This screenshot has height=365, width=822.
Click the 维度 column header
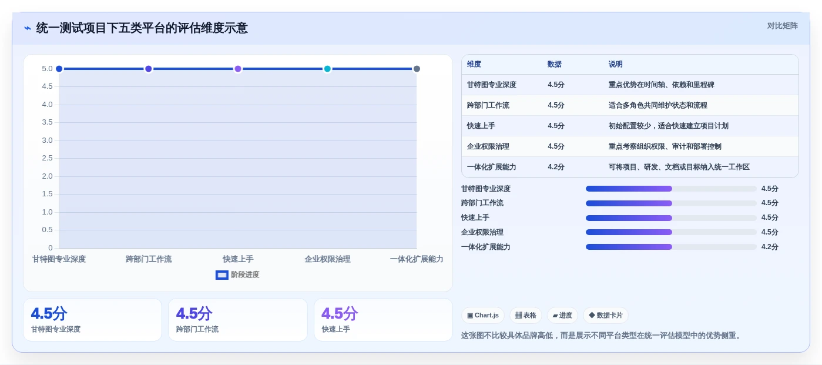[x=474, y=64]
